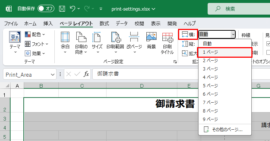Select 5 ページ from the width list

[225, 86]
